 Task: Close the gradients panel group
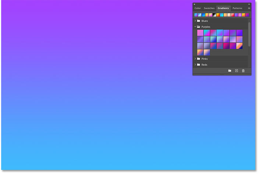coord(194,4)
